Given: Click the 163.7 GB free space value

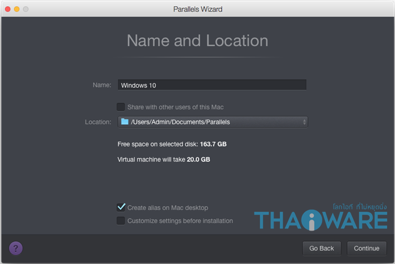Looking at the screenshot, I should point(213,144).
